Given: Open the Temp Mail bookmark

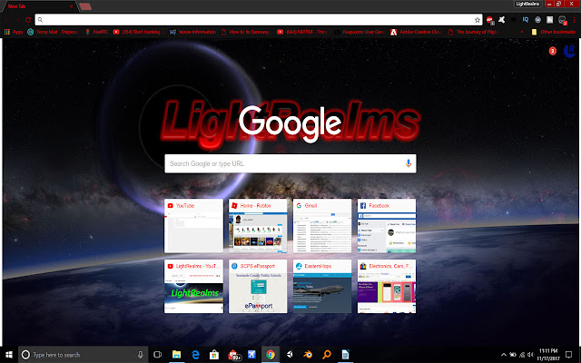Looking at the screenshot, I should click(53, 33).
